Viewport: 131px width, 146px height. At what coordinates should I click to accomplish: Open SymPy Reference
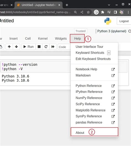[x=94, y=116]
